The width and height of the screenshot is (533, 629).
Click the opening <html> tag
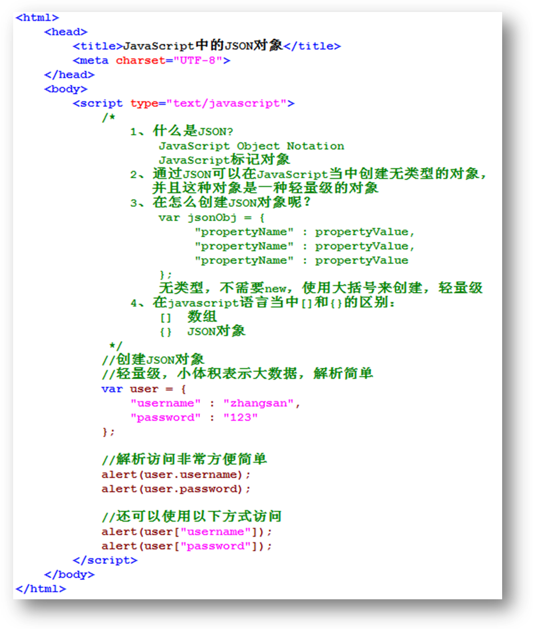37,18
